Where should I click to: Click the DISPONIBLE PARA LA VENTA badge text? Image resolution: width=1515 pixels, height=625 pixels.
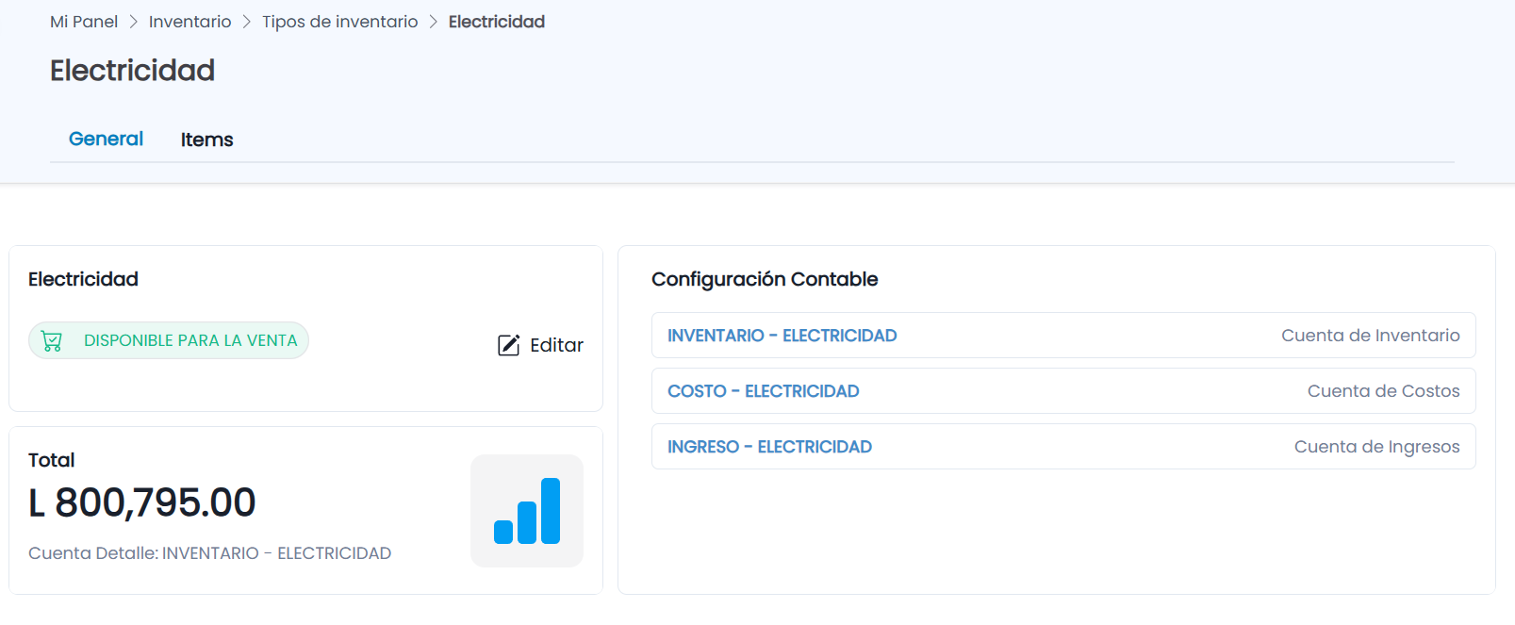190,340
